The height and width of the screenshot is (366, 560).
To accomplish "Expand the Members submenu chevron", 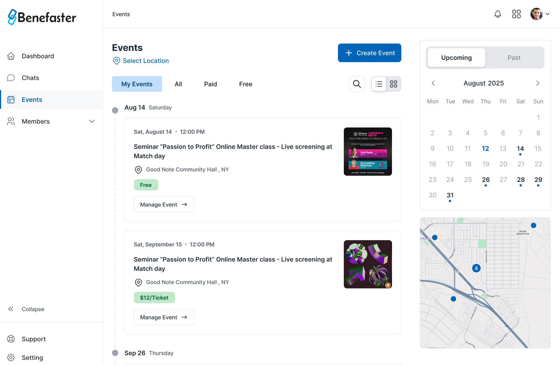I will coord(92,121).
